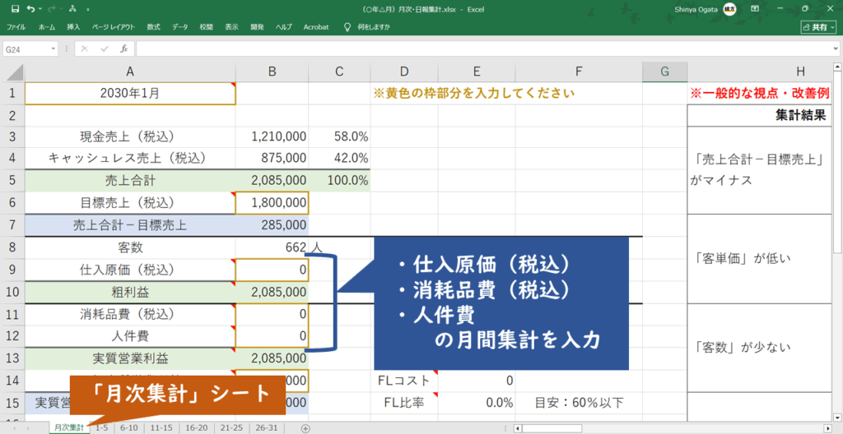Open the Customize Quick Access Toolbar dropdown
The width and height of the screenshot is (843, 434).
click(x=88, y=9)
